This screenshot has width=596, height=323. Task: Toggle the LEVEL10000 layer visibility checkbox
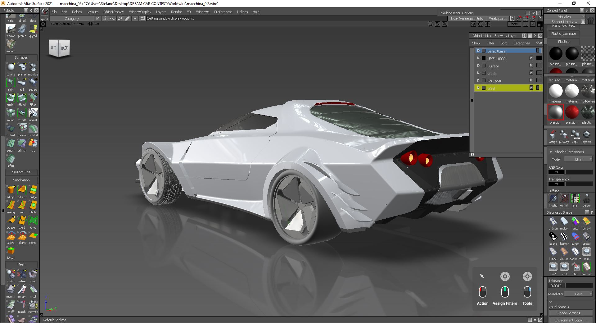pyautogui.click(x=484, y=58)
